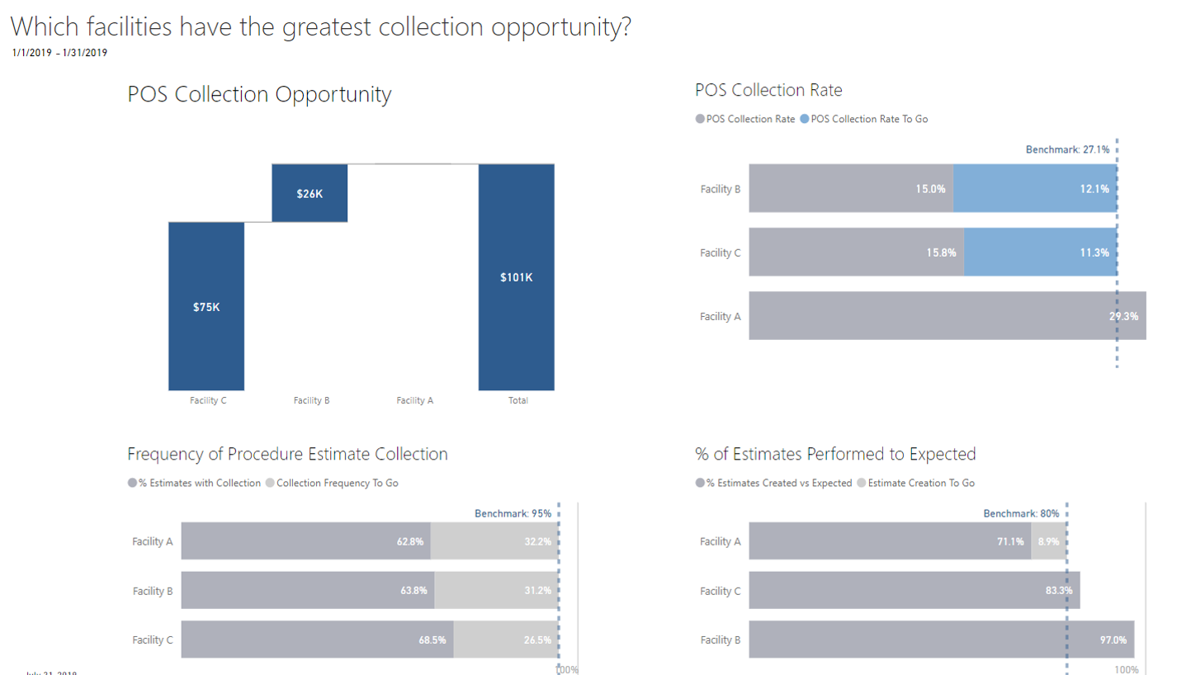The image size is (1191, 675).
Task: Click the 'POS Collection Opportunity' chart title
Action: (x=259, y=95)
